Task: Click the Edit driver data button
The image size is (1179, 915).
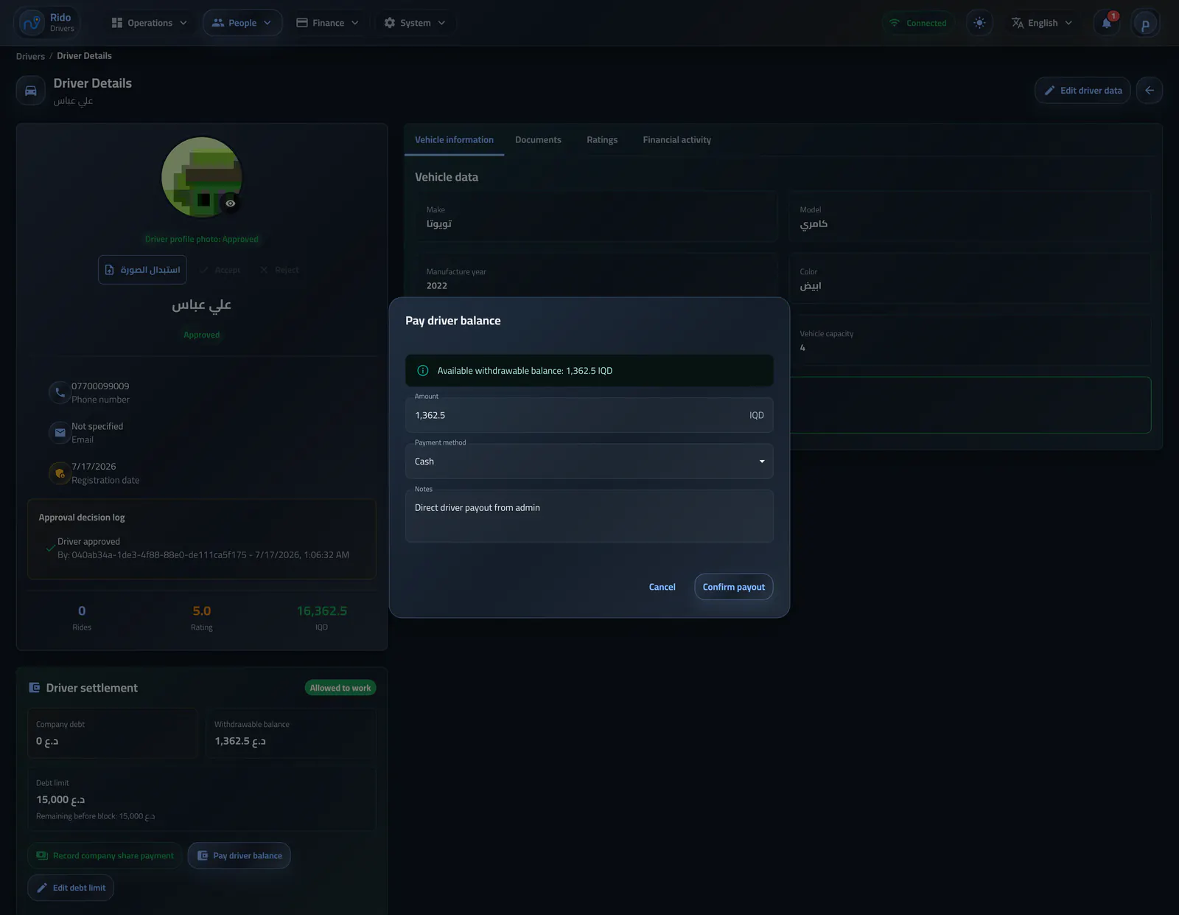Action: [1082, 91]
